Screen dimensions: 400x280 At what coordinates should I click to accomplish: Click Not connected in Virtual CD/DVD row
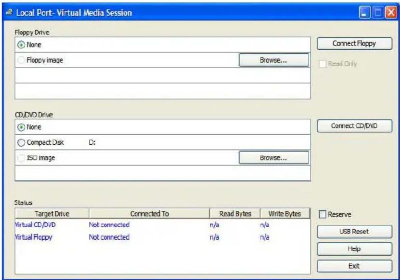point(109,225)
